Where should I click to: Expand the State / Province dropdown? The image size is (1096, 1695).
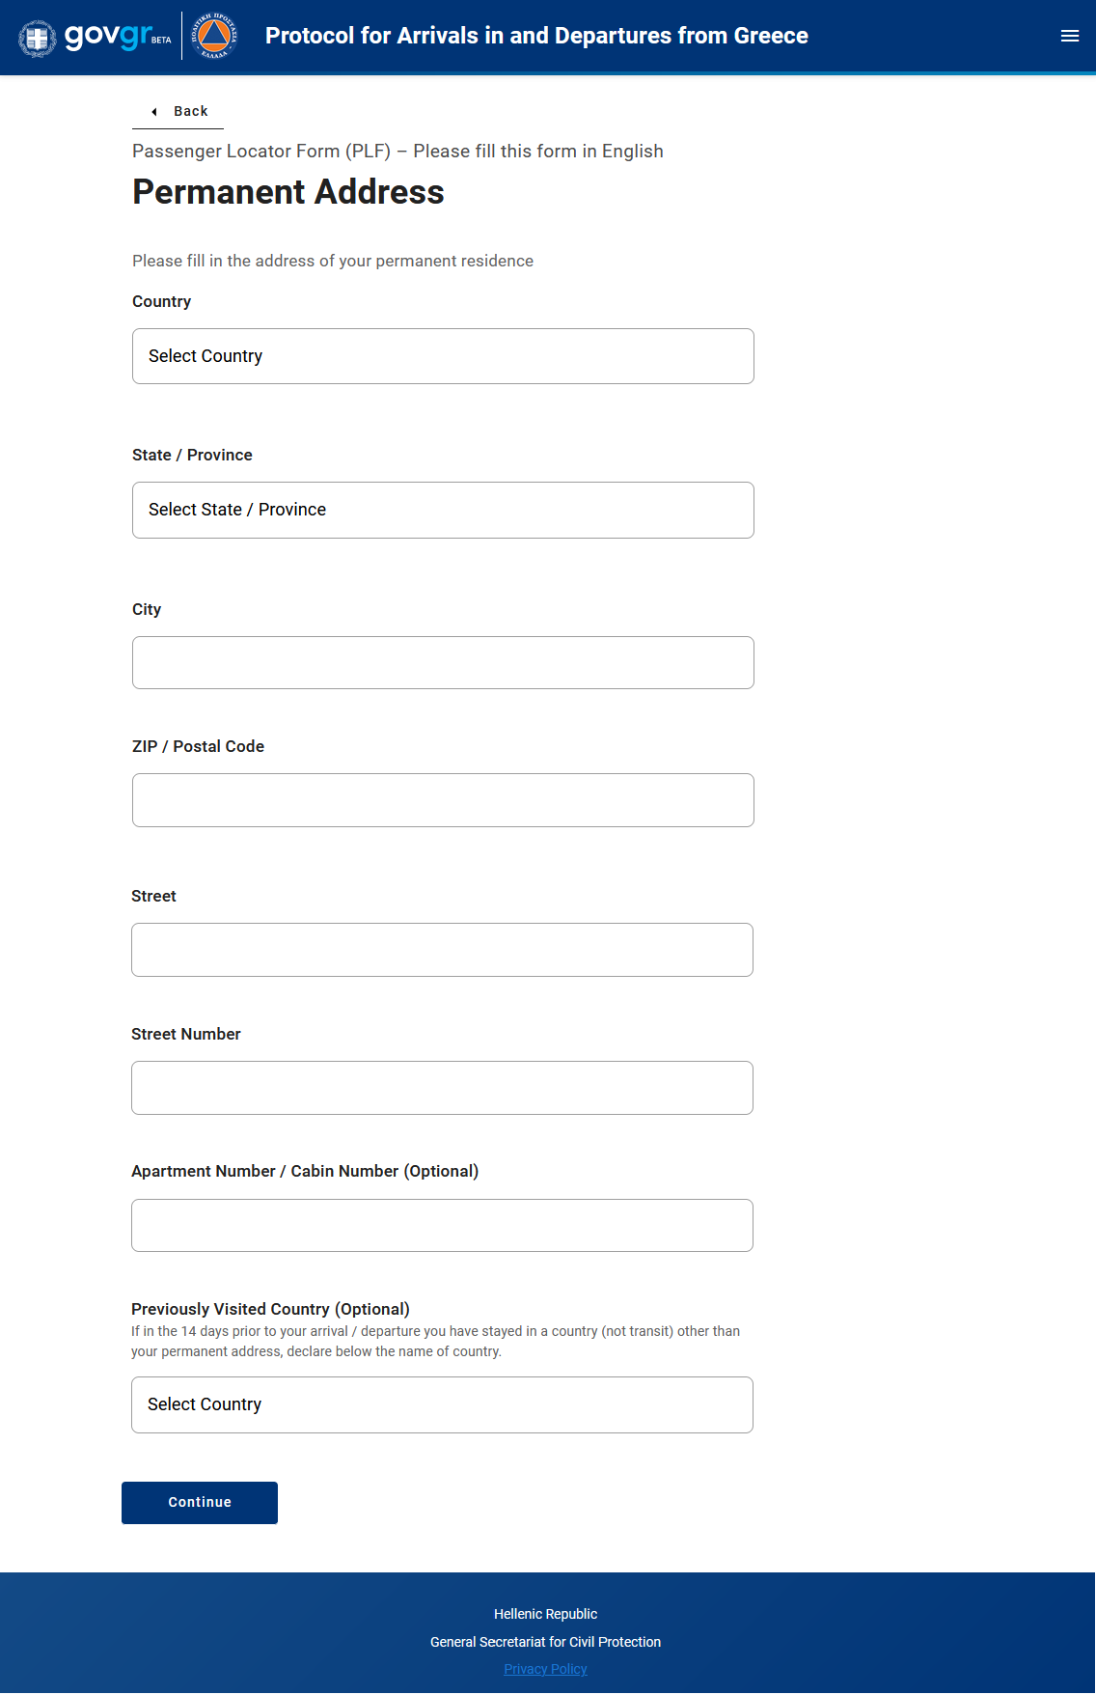click(443, 510)
